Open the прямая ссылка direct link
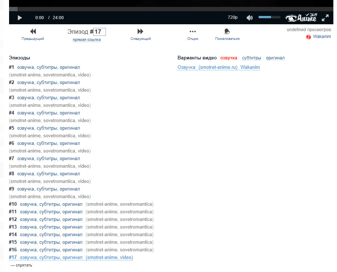The height and width of the screenshot is (272, 337). click(x=87, y=40)
